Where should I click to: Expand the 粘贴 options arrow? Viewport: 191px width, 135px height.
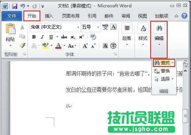(x=10, y=46)
